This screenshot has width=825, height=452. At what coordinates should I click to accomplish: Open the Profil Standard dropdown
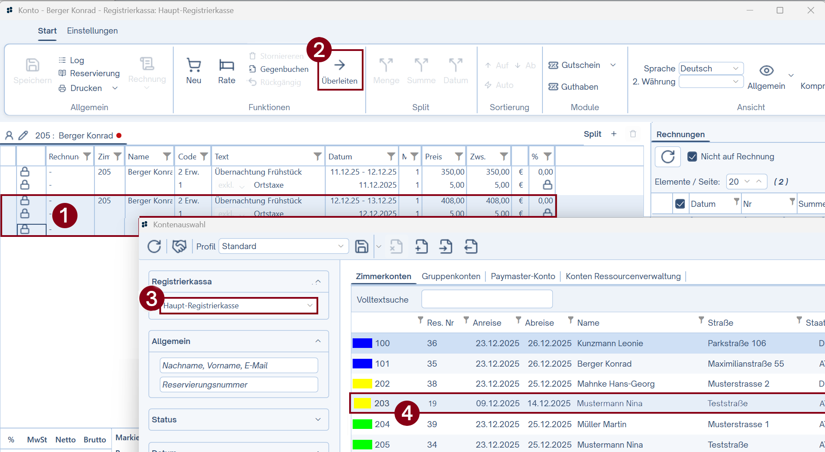(x=283, y=246)
